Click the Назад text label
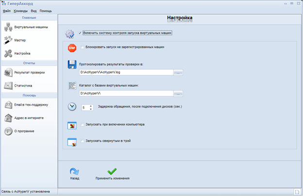303x196 pixels. pos(75,179)
